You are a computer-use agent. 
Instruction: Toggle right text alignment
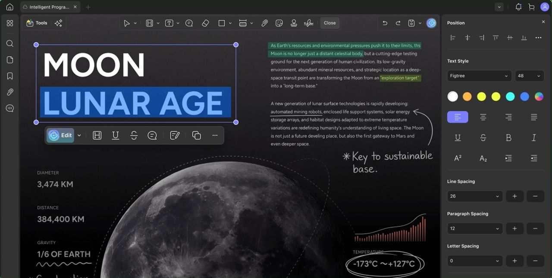click(508, 117)
